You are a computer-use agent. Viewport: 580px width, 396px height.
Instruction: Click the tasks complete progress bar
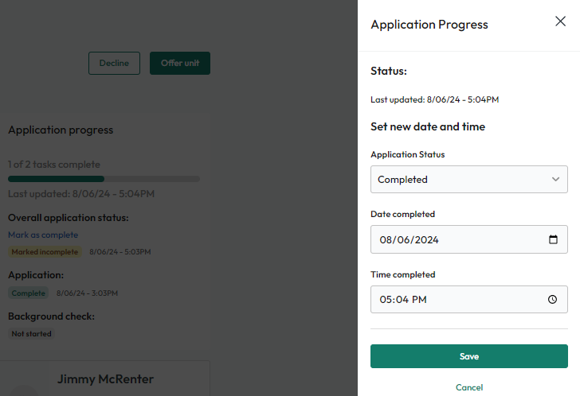[x=104, y=179]
